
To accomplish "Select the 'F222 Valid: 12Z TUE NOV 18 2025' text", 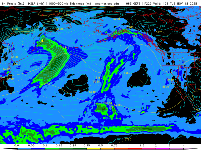I will [171, 3].
